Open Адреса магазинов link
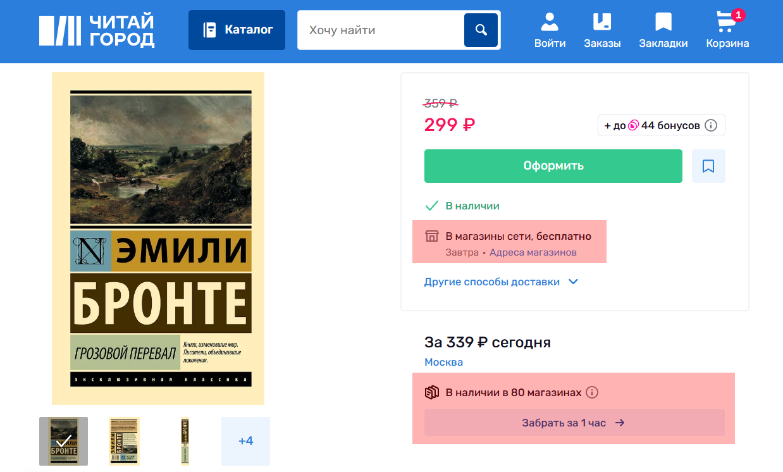783x472 pixels. tap(533, 252)
